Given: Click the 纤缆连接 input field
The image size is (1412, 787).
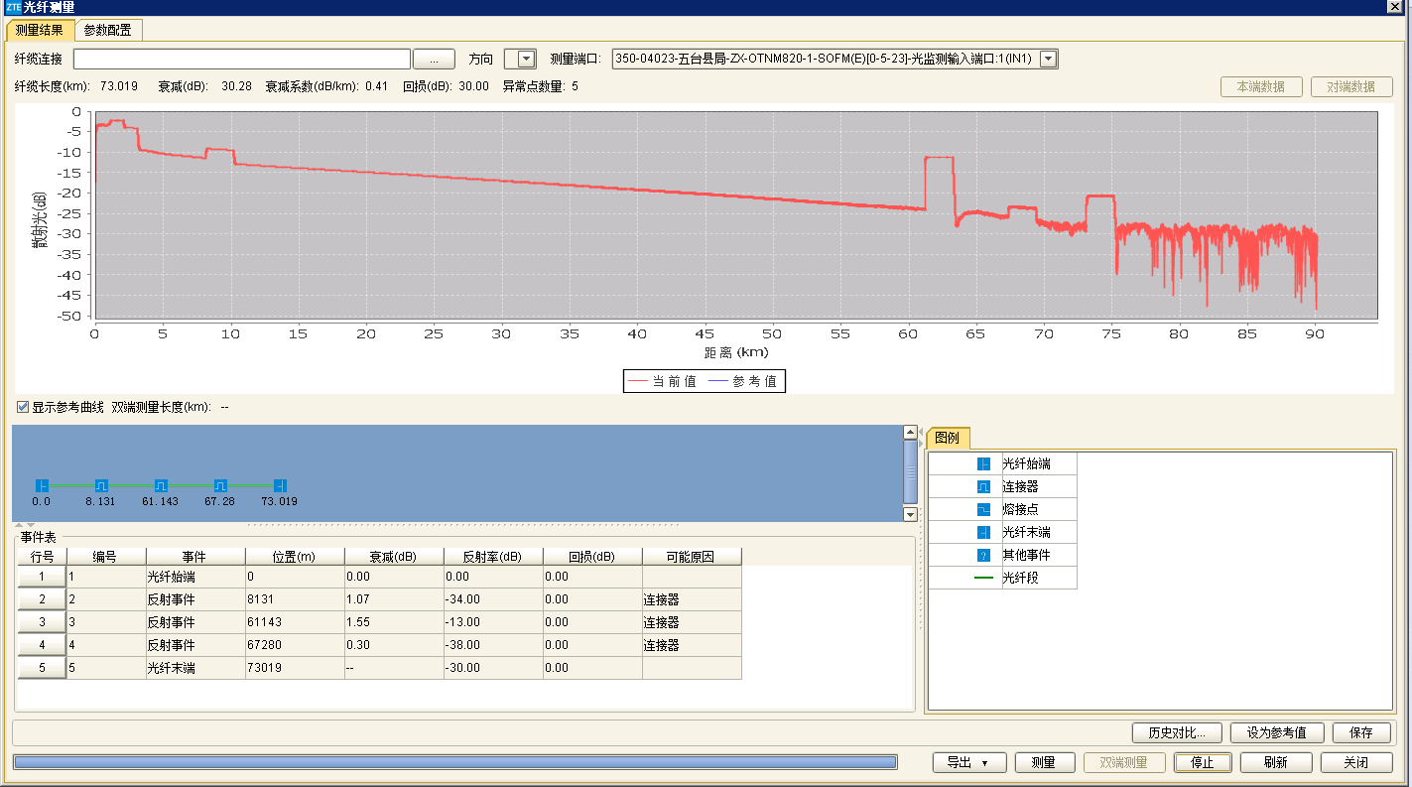Looking at the screenshot, I should tap(242, 59).
